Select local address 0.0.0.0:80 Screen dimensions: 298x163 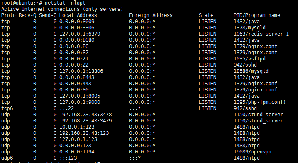click(74, 46)
